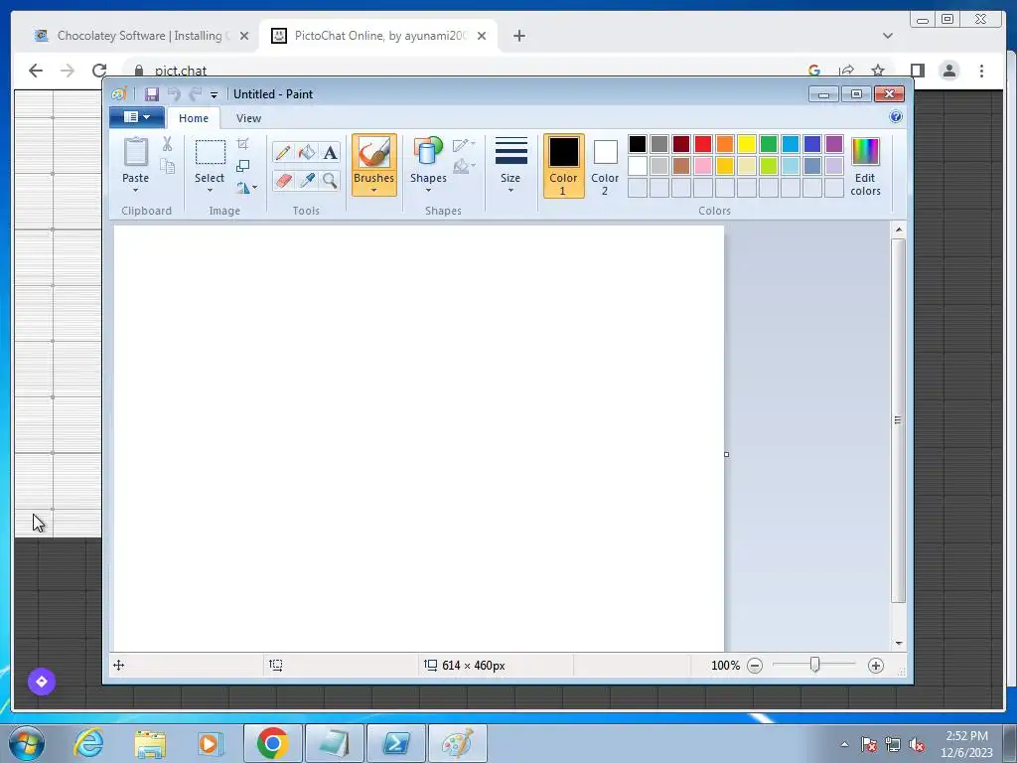Screen dimensions: 1017x763
Task: Open the Shape outline dropdown
Action: 464,145
